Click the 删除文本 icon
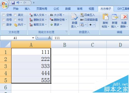The height and width of the screenshot is (93, 129). [x=31, y=20]
